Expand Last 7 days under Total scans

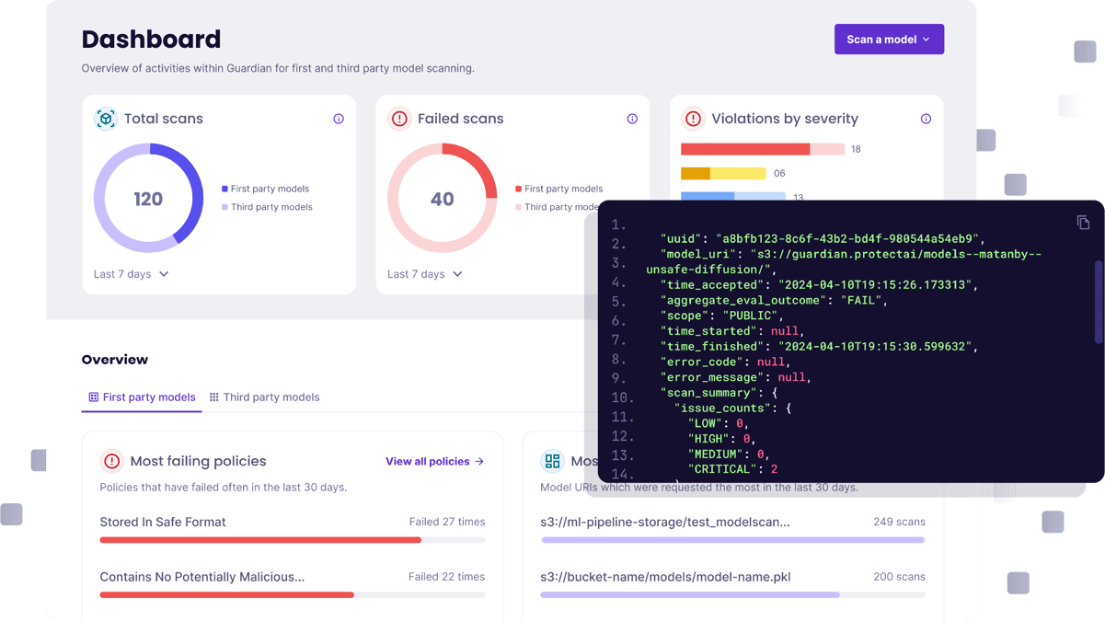point(131,274)
